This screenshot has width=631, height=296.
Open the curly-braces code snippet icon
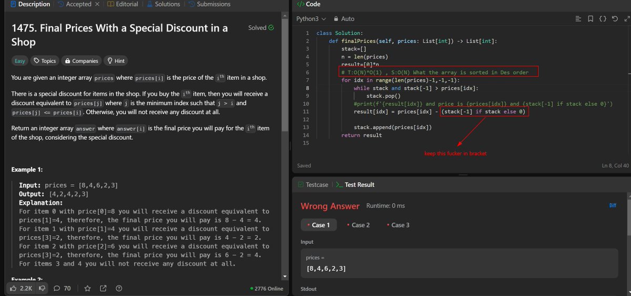(x=603, y=19)
